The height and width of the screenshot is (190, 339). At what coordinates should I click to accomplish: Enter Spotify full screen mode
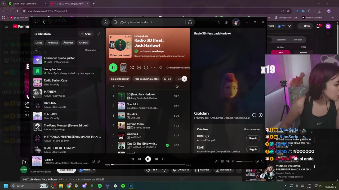pyautogui.click(x=263, y=161)
